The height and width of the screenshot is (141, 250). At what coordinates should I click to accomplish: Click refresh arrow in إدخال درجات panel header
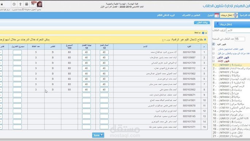218,24
